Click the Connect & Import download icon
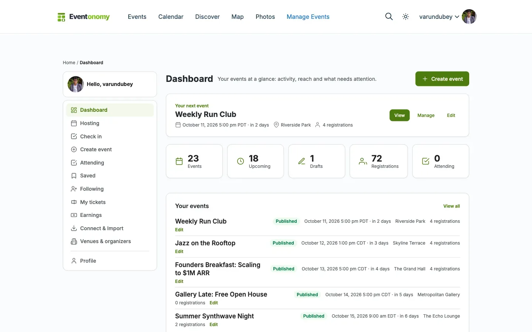Image resolution: width=532 pixels, height=332 pixels. point(74,228)
